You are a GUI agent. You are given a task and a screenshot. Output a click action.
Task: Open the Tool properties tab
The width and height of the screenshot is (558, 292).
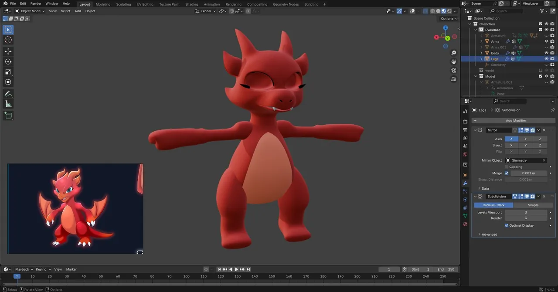point(465,111)
